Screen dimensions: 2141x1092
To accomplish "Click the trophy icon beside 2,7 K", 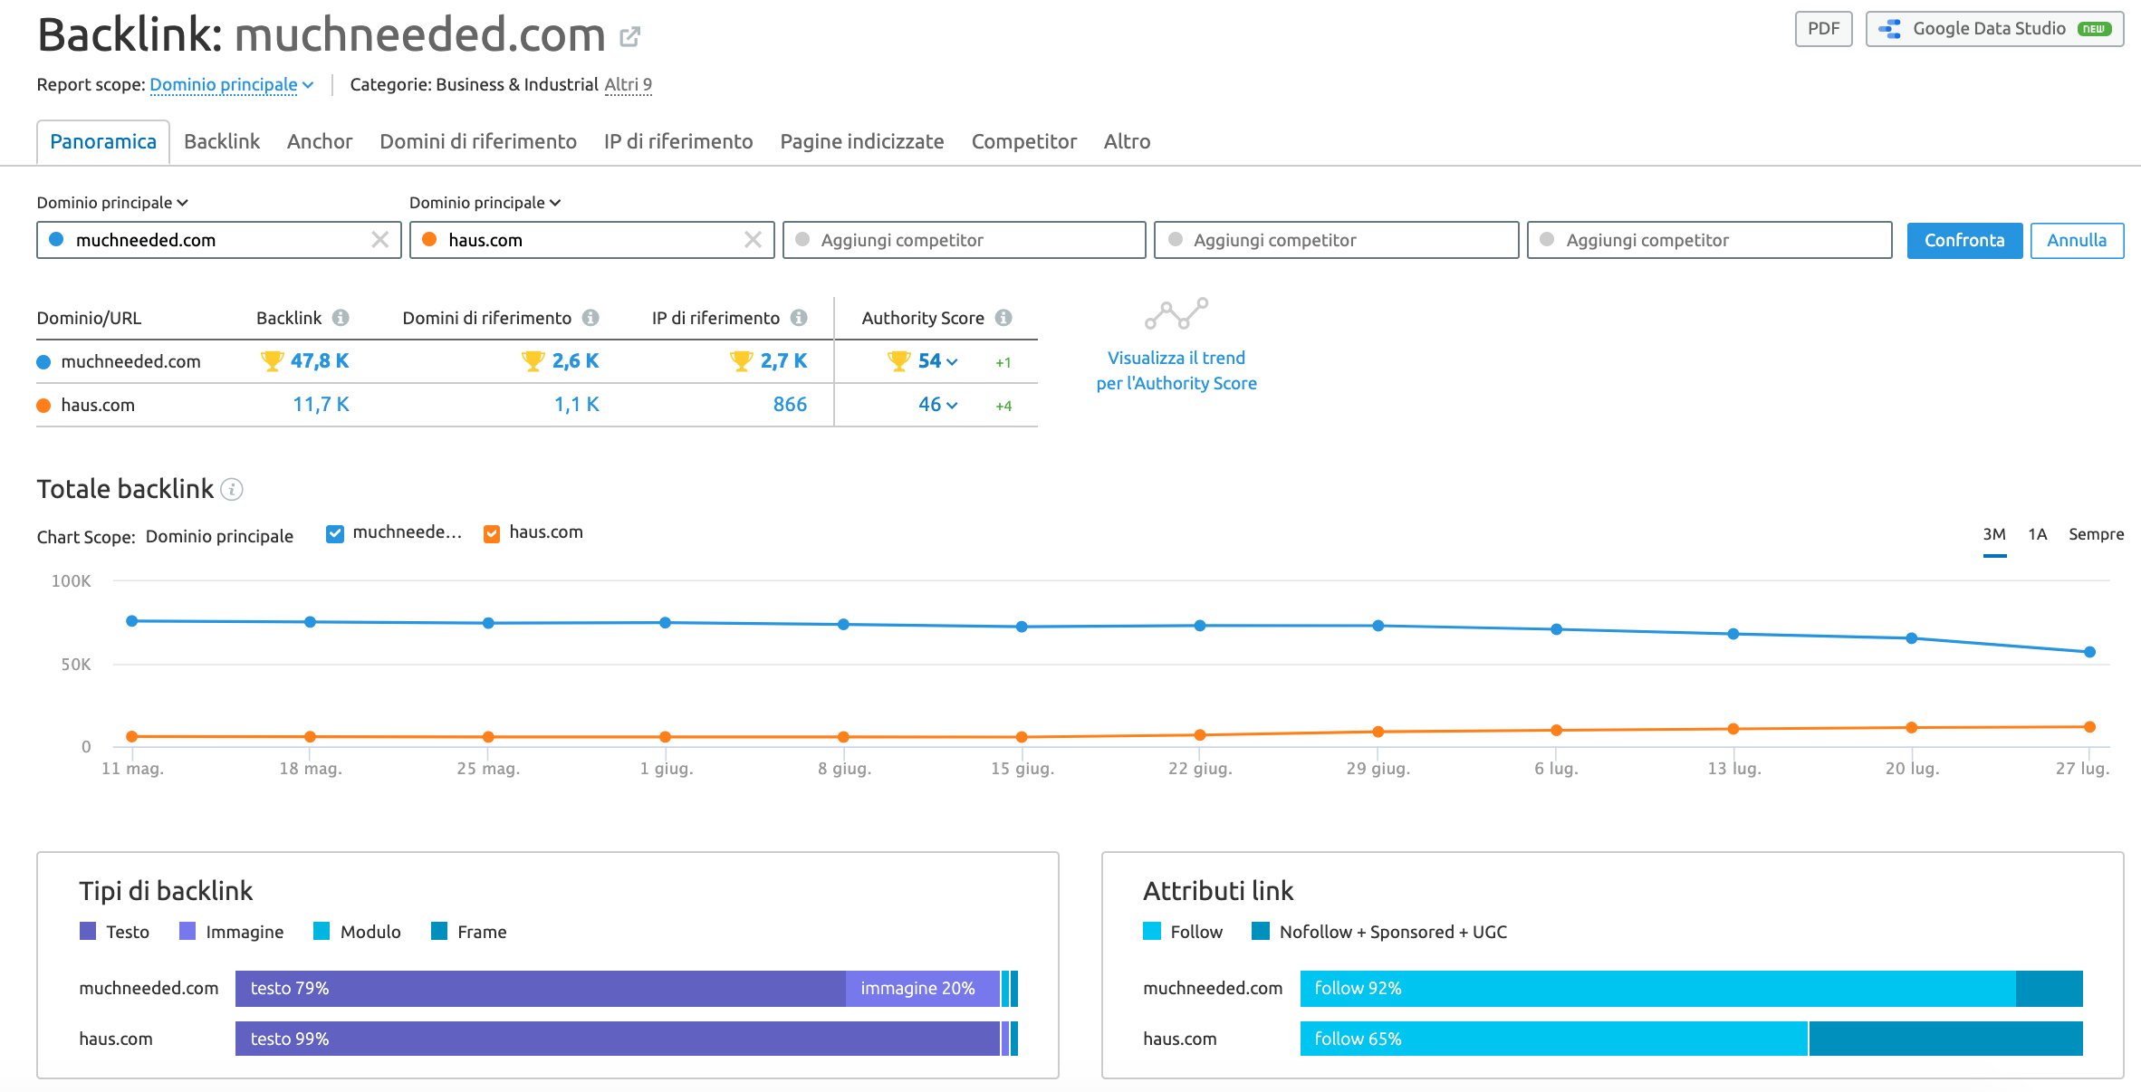I will point(742,361).
